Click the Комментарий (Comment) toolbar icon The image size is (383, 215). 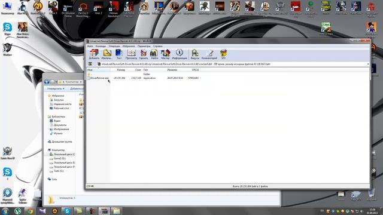[209, 54]
